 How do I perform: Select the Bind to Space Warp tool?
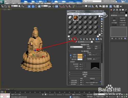9,6
